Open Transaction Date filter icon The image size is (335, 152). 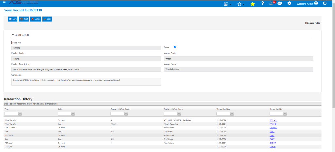pyautogui.click(x=232, y=114)
